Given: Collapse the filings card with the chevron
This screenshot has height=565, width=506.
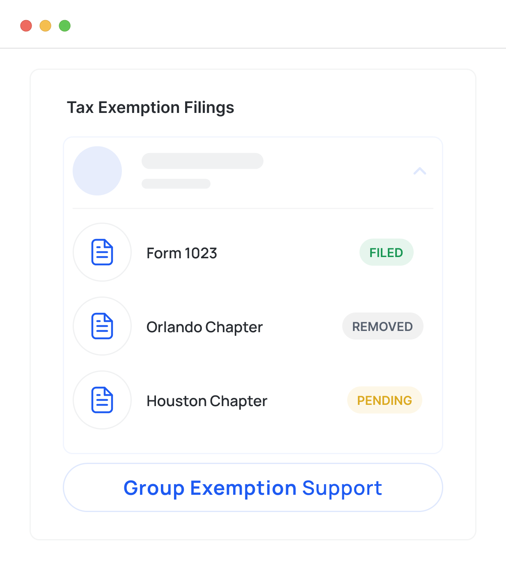Looking at the screenshot, I should coord(419,171).
